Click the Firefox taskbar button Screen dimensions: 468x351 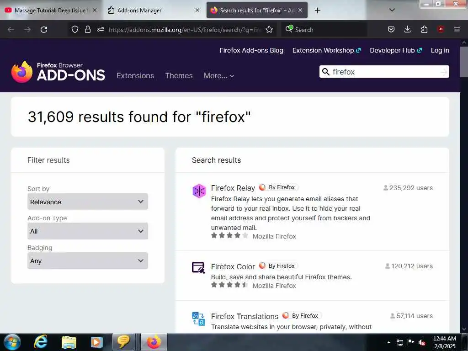(154, 342)
